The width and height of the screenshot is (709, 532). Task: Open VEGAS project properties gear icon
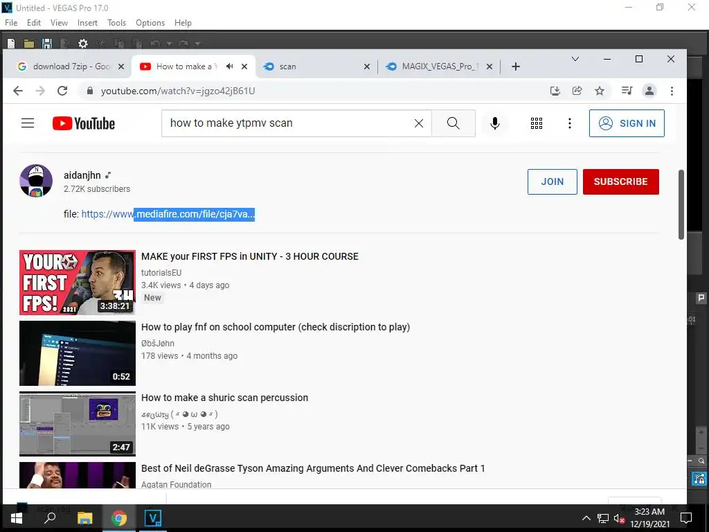(x=83, y=44)
